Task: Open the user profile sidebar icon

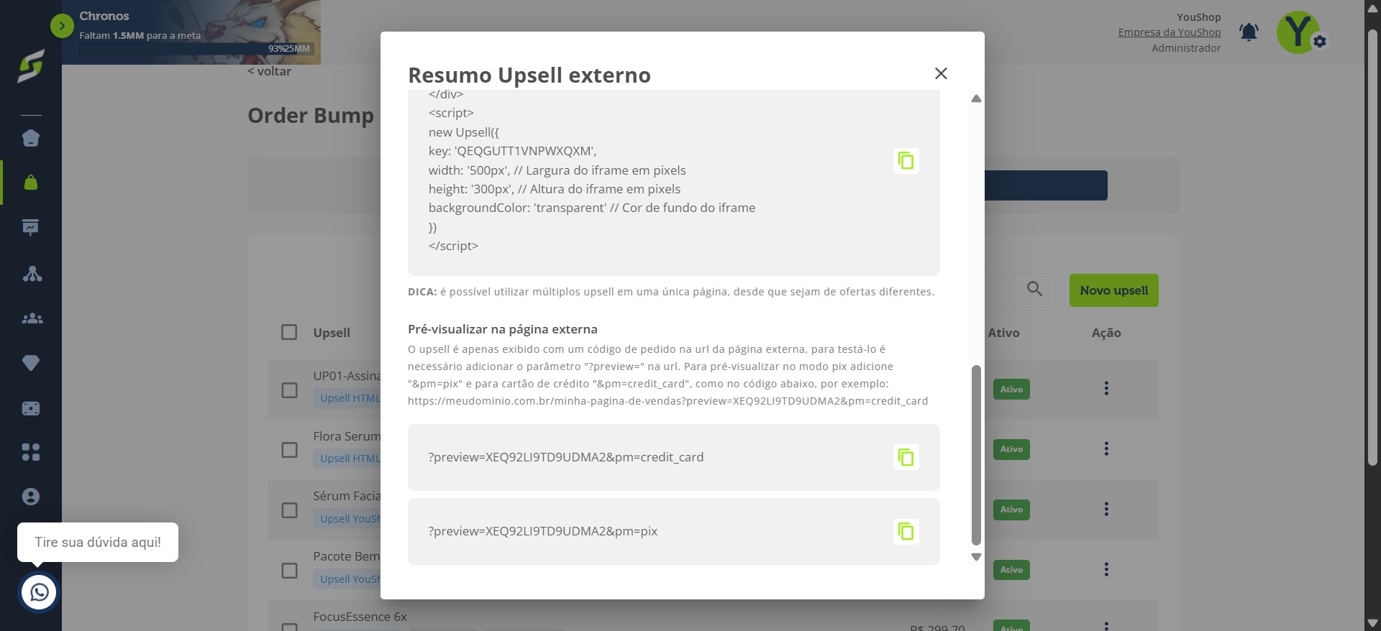Action: point(31,497)
